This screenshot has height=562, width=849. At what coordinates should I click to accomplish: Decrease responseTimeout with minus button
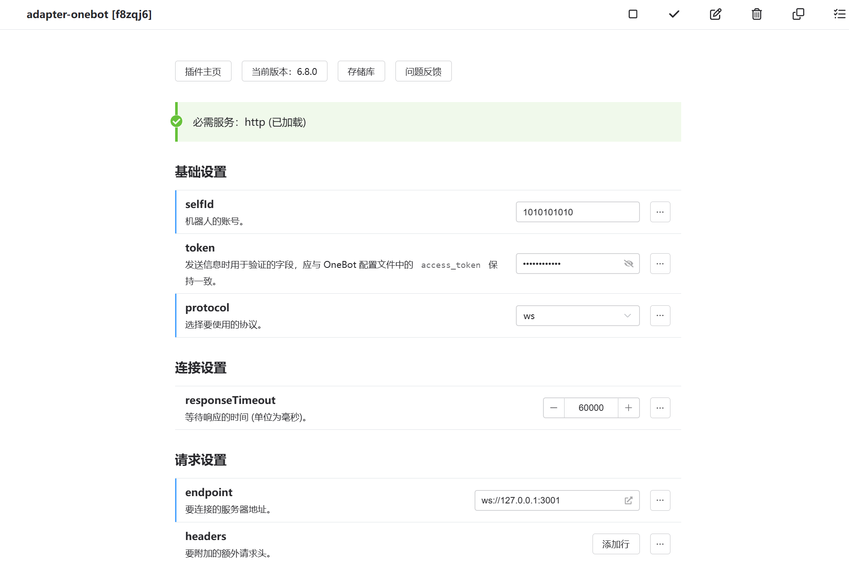(554, 408)
